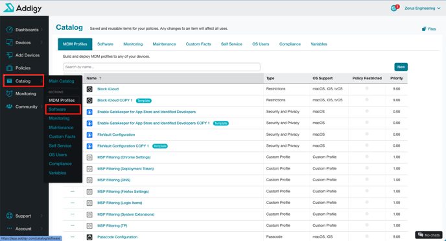
Task: Switch to the Custom Facts tab
Action: (x=198, y=44)
